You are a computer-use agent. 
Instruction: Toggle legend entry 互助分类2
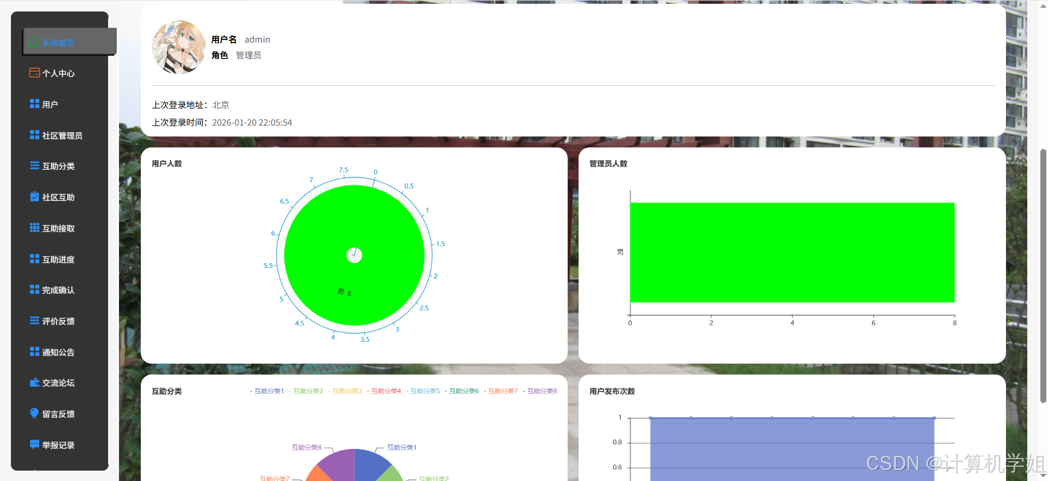tap(306, 391)
